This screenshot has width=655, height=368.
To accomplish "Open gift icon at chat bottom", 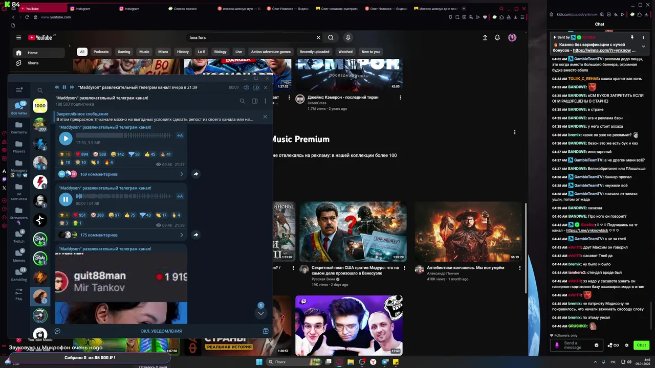I will pyautogui.click(x=266, y=331).
